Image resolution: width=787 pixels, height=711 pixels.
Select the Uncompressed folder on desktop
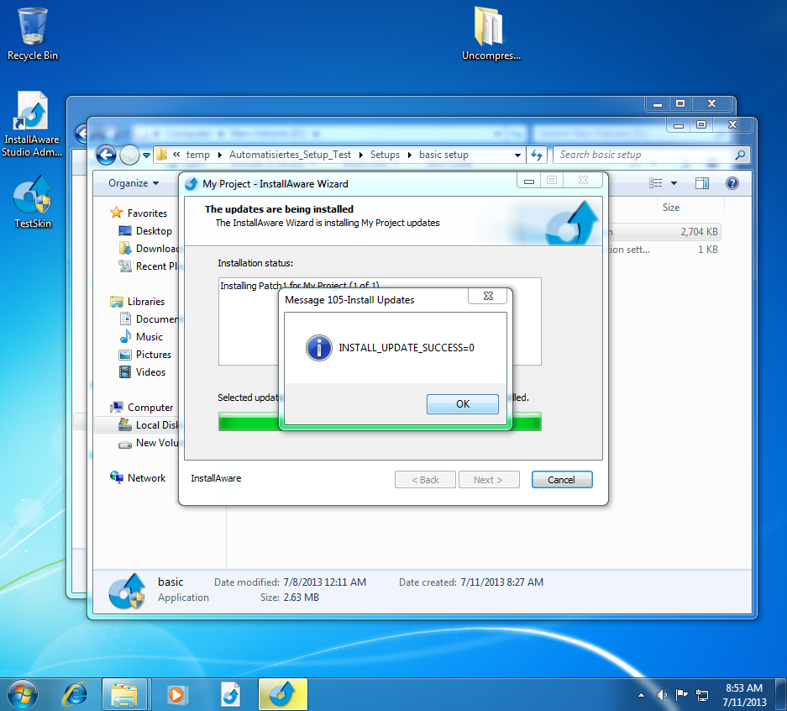[x=491, y=34]
